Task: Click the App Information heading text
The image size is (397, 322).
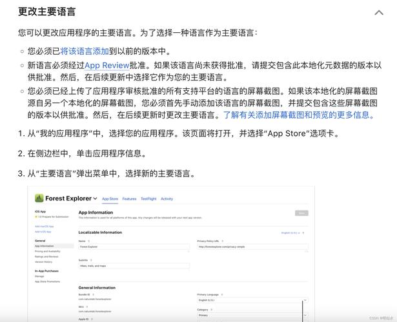Action: click(x=96, y=213)
